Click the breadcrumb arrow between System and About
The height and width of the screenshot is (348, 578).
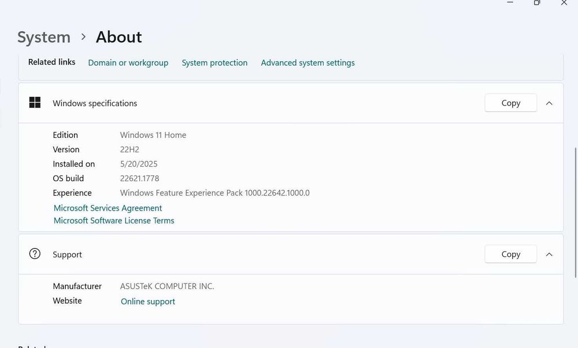pos(83,37)
